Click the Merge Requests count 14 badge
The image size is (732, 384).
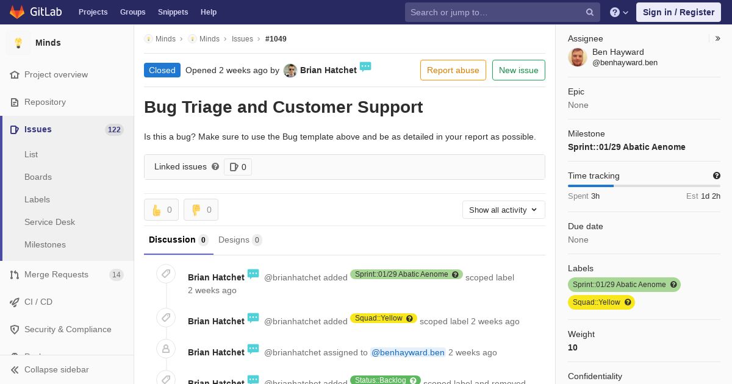coord(116,275)
